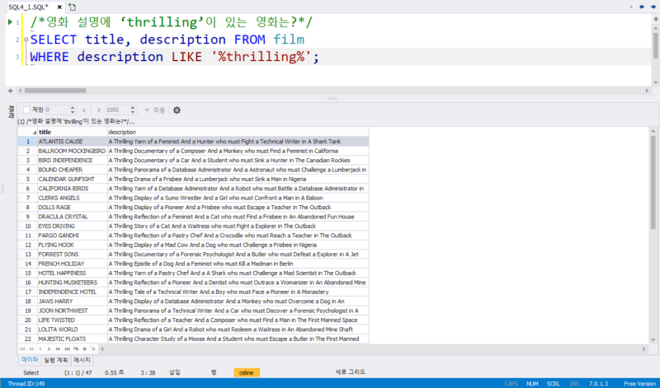660x388 pixels.
Task: Open the tab list dropdown arrow
Action: 631,7
